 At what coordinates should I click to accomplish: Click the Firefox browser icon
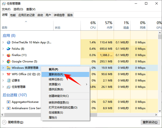(x=9, y=55)
